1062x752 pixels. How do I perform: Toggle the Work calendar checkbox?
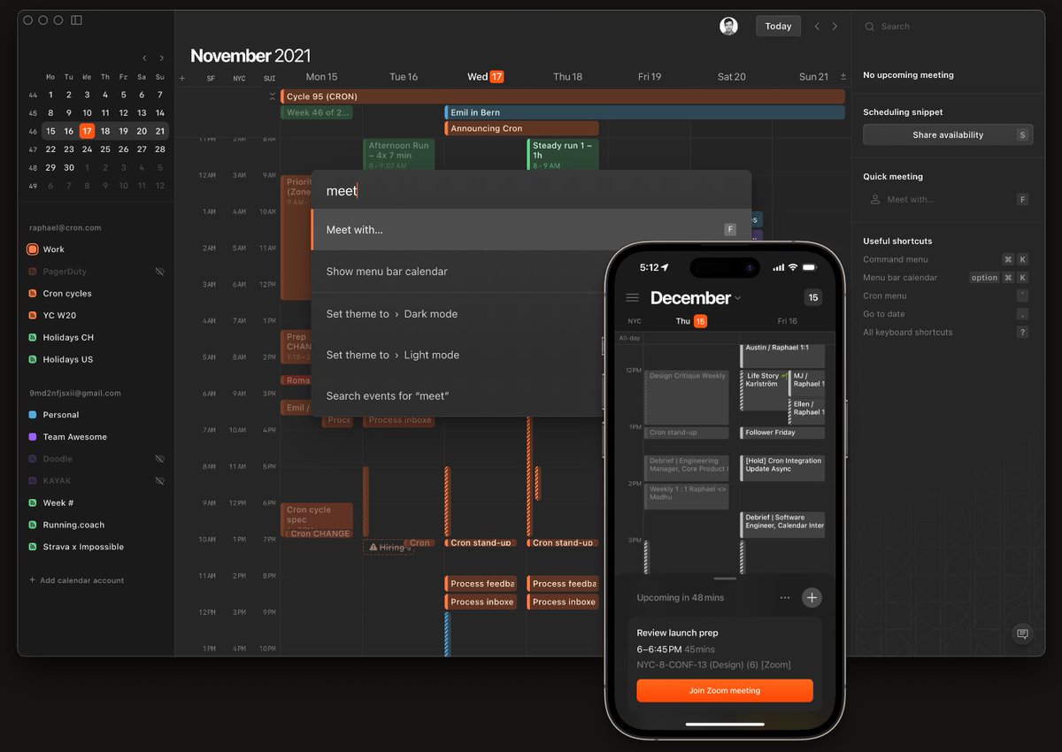click(x=33, y=249)
